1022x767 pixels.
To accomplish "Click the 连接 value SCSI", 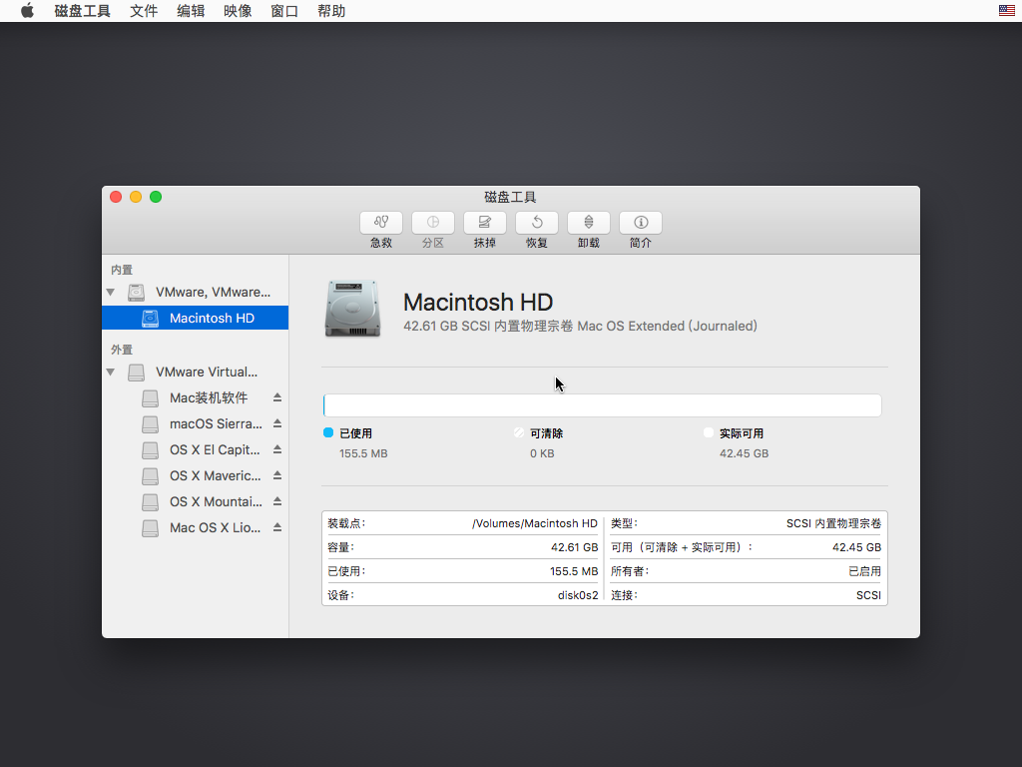I will point(869,595).
